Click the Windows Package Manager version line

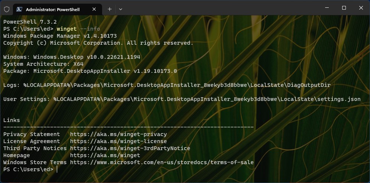click(x=60, y=36)
